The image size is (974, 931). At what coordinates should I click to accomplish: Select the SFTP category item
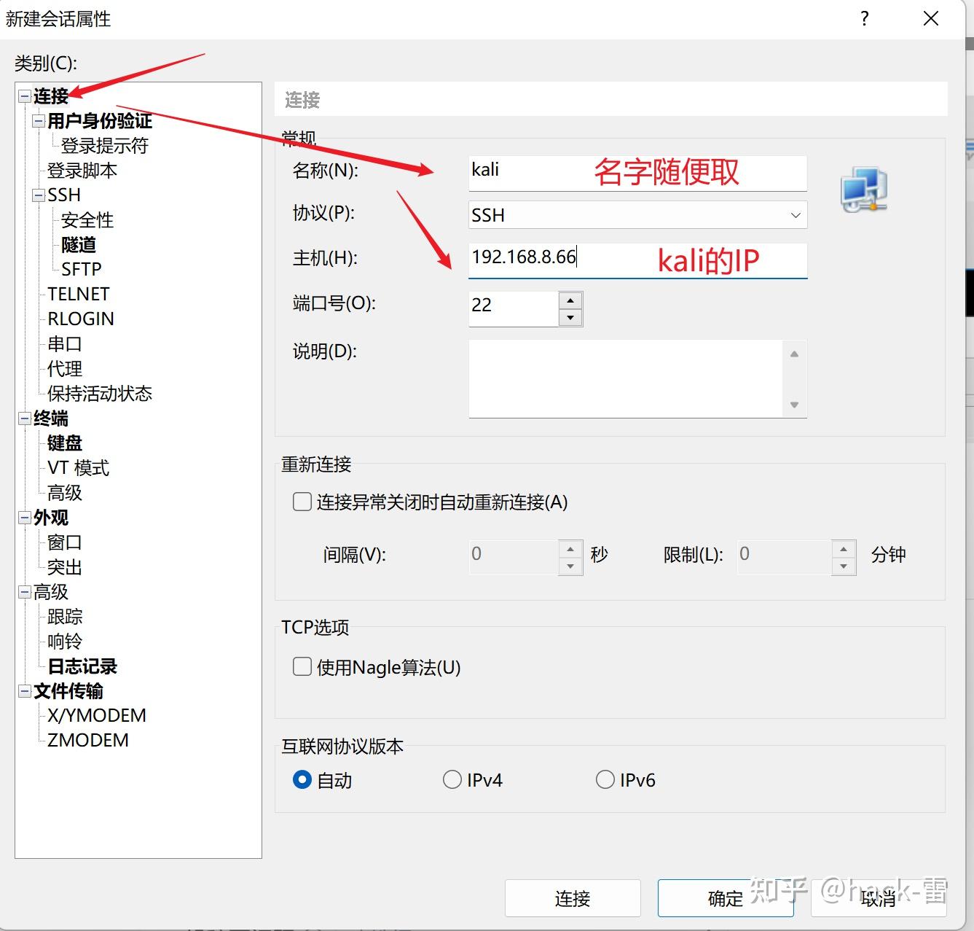(80, 269)
